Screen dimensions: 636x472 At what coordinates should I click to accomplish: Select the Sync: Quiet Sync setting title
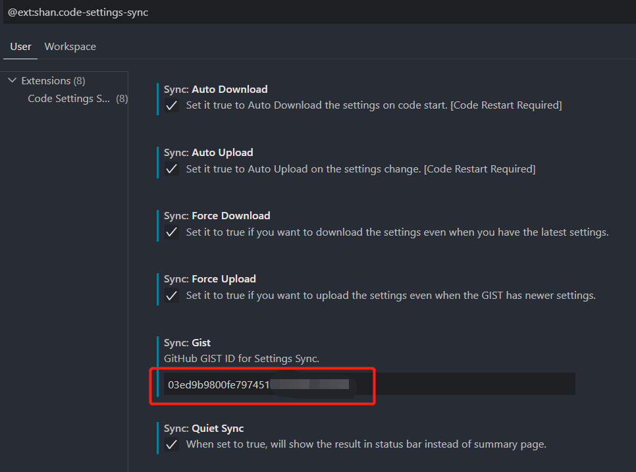pos(204,428)
